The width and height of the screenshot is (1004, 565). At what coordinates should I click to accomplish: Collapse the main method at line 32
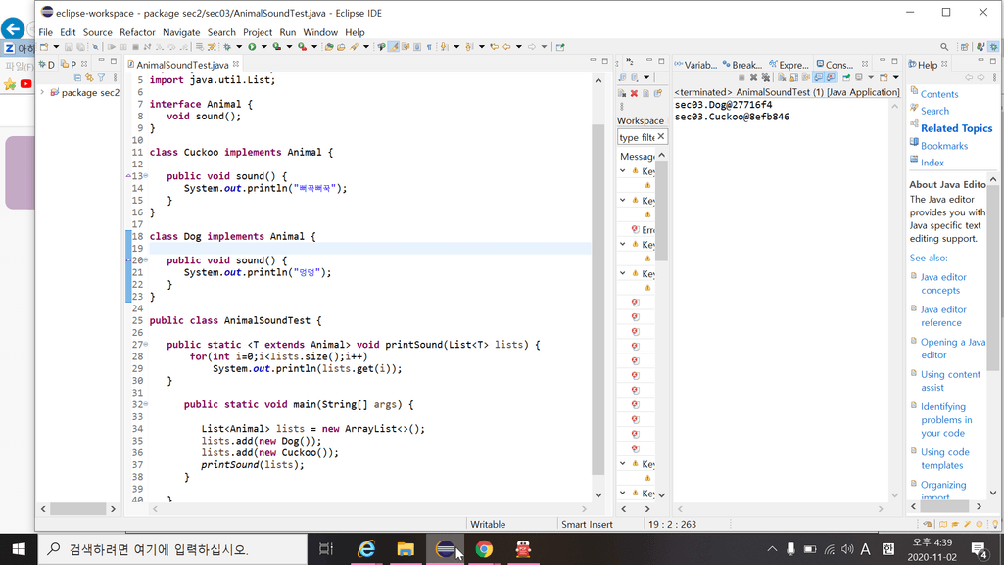pyautogui.click(x=146, y=404)
